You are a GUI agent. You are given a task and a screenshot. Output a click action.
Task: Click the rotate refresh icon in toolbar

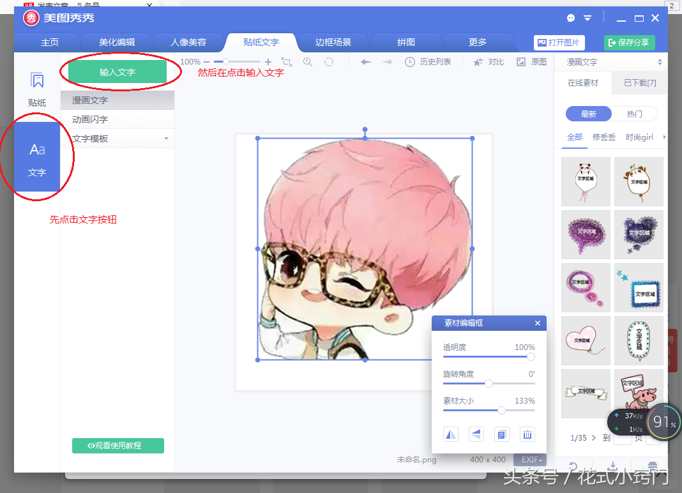[329, 62]
